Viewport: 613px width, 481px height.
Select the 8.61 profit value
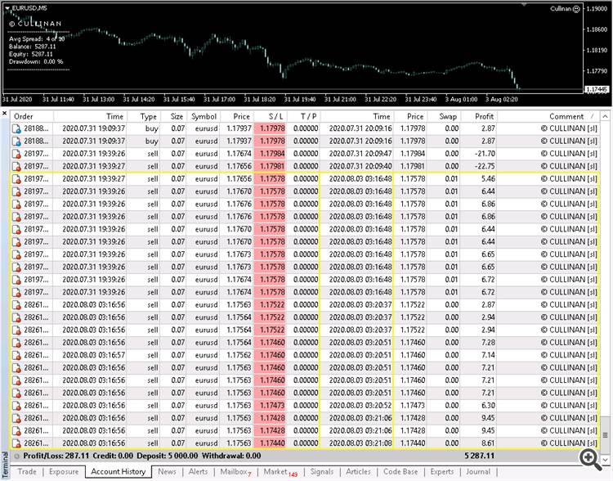(488, 443)
